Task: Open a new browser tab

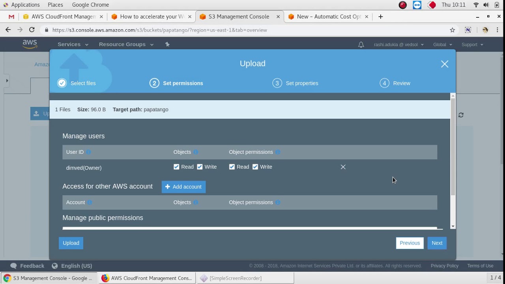Action: click(x=380, y=17)
